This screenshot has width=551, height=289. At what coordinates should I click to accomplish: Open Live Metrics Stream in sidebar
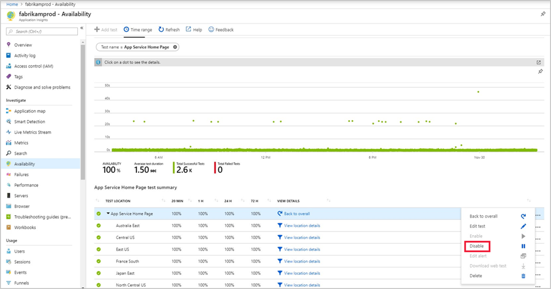point(32,132)
